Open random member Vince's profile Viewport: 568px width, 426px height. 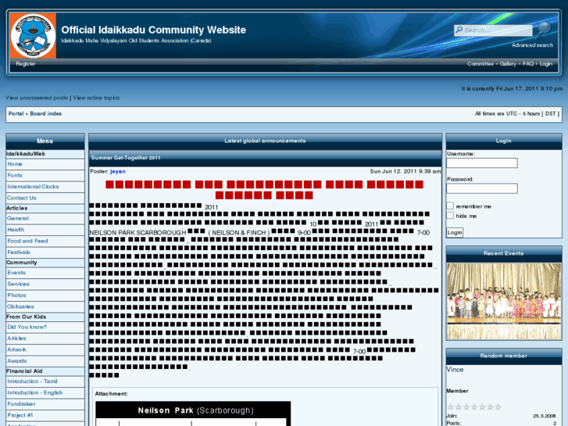(455, 370)
